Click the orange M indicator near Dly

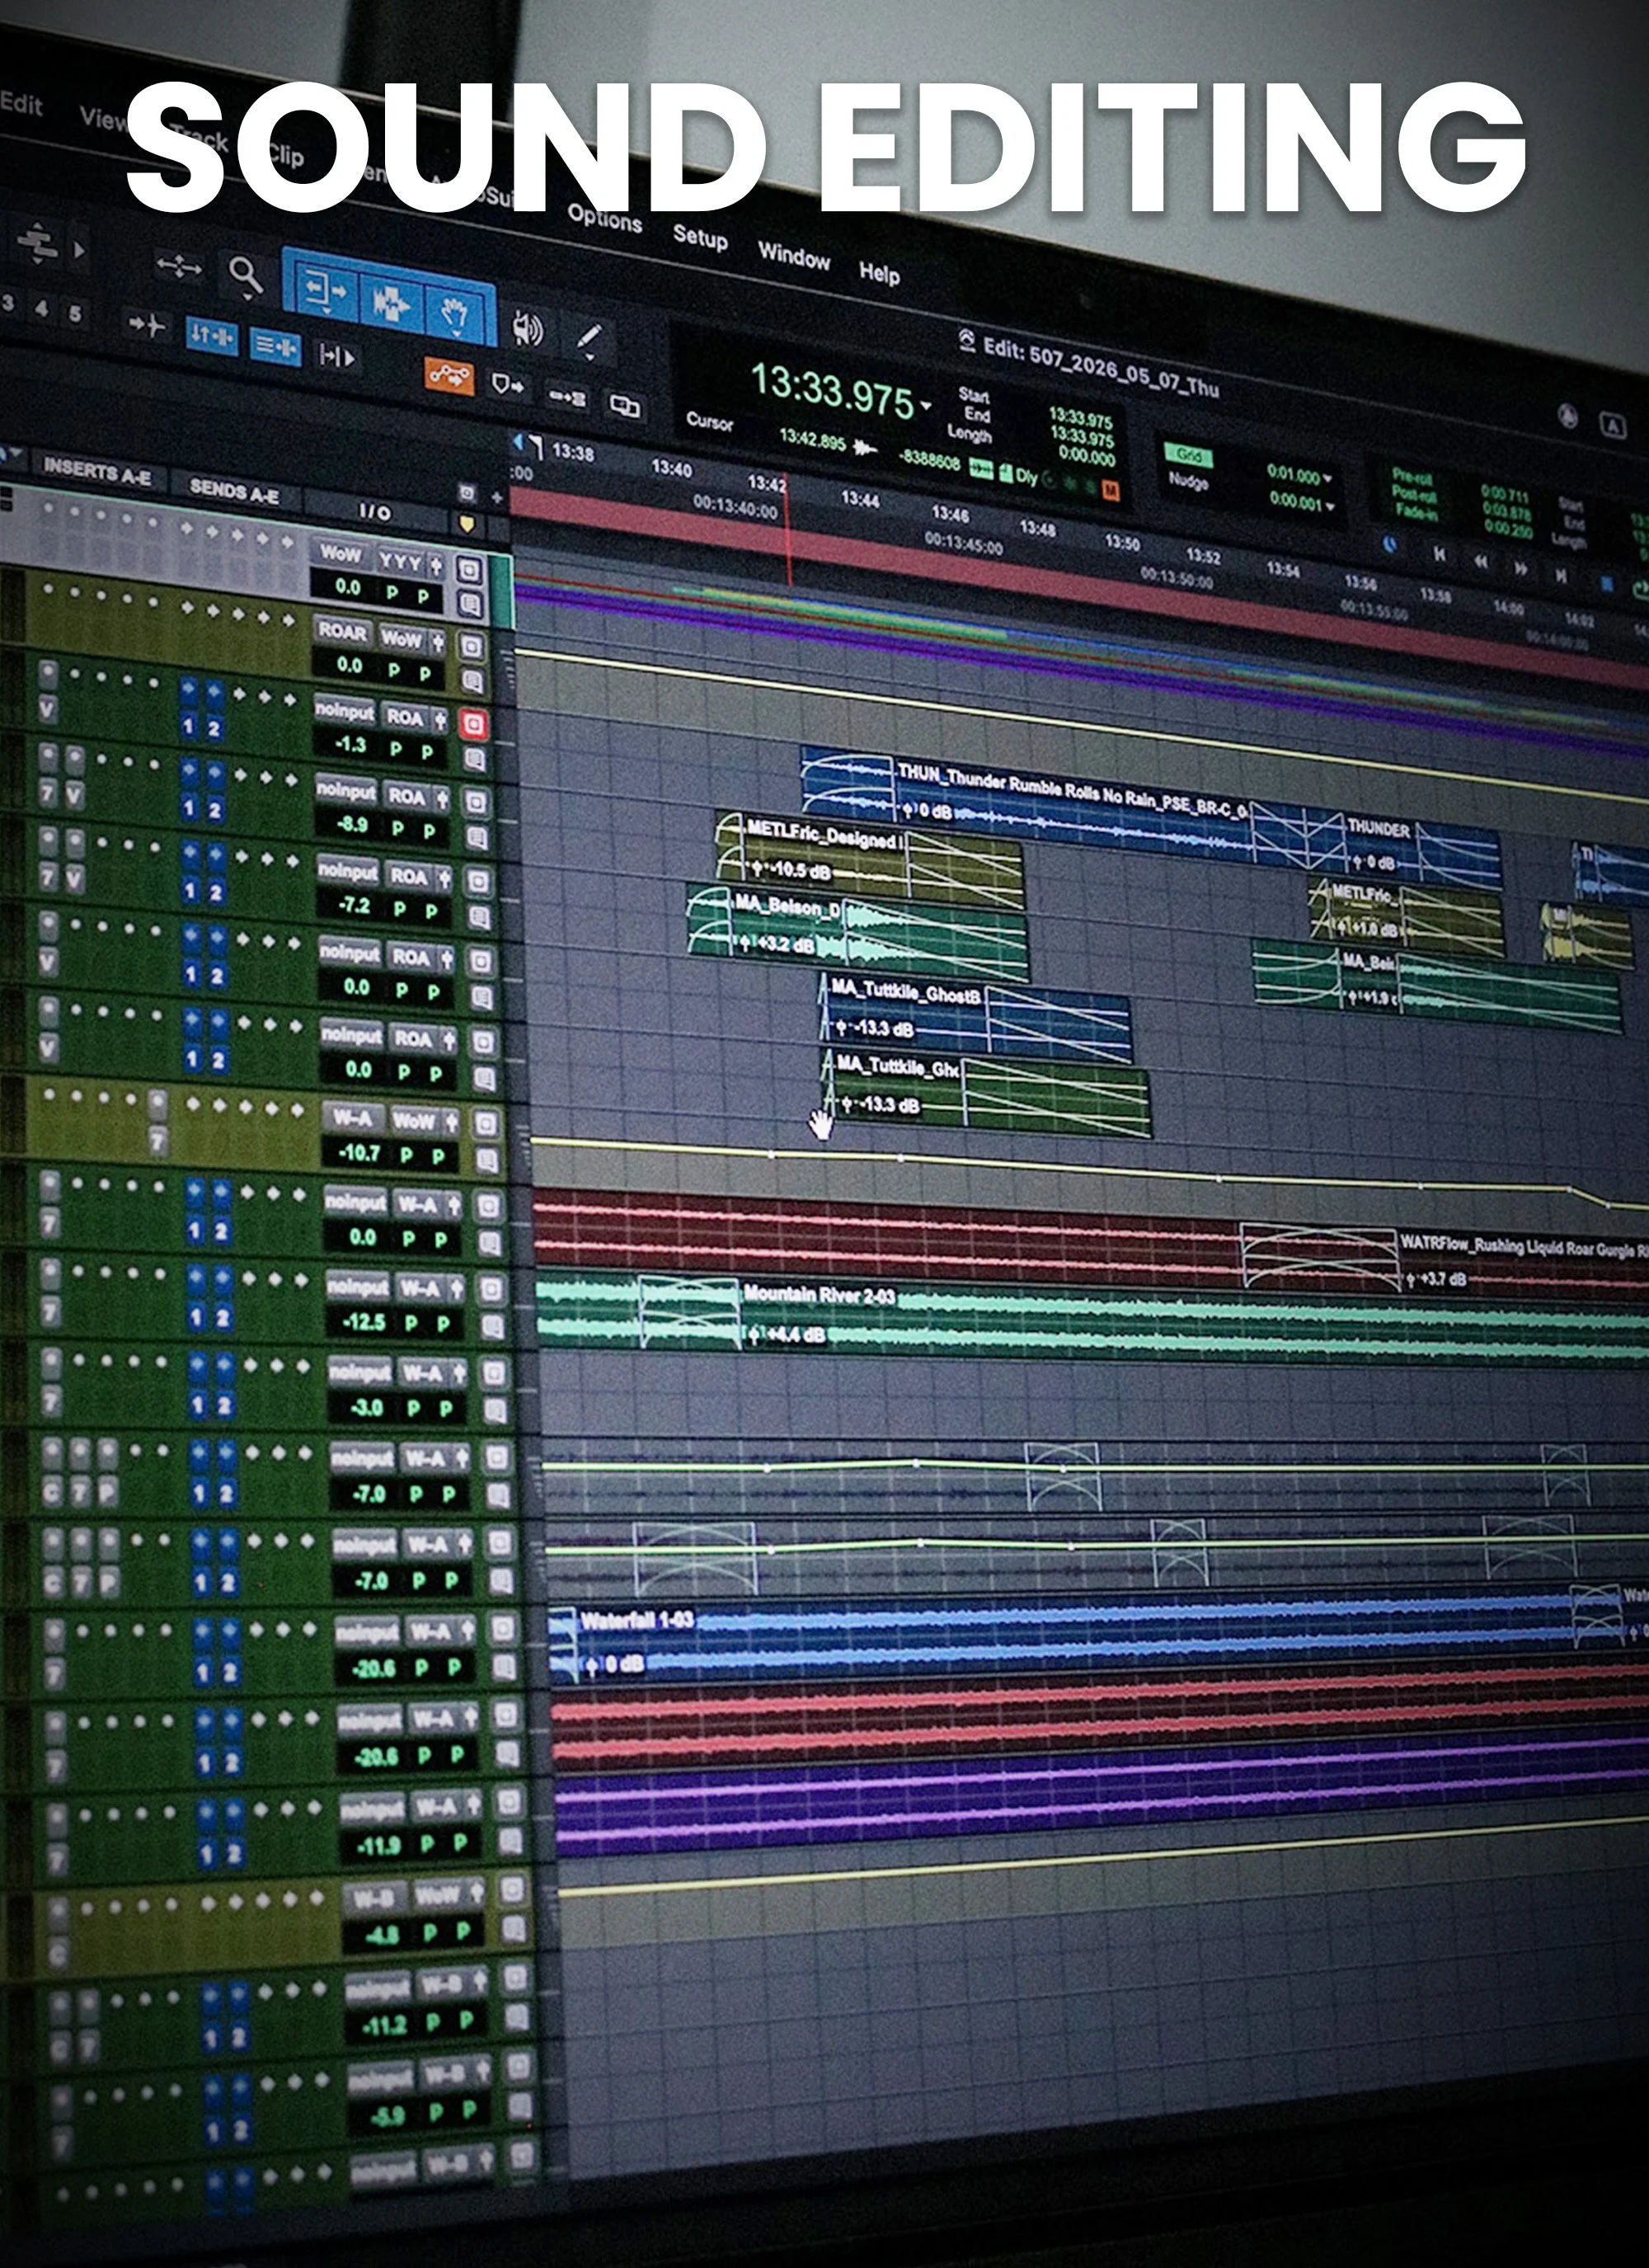pos(1110,490)
